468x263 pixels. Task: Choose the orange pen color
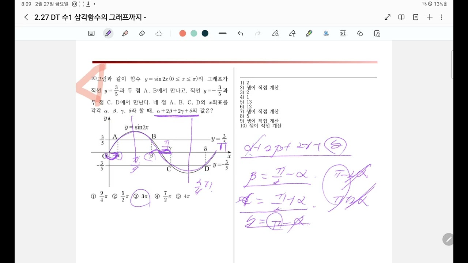coord(183,33)
